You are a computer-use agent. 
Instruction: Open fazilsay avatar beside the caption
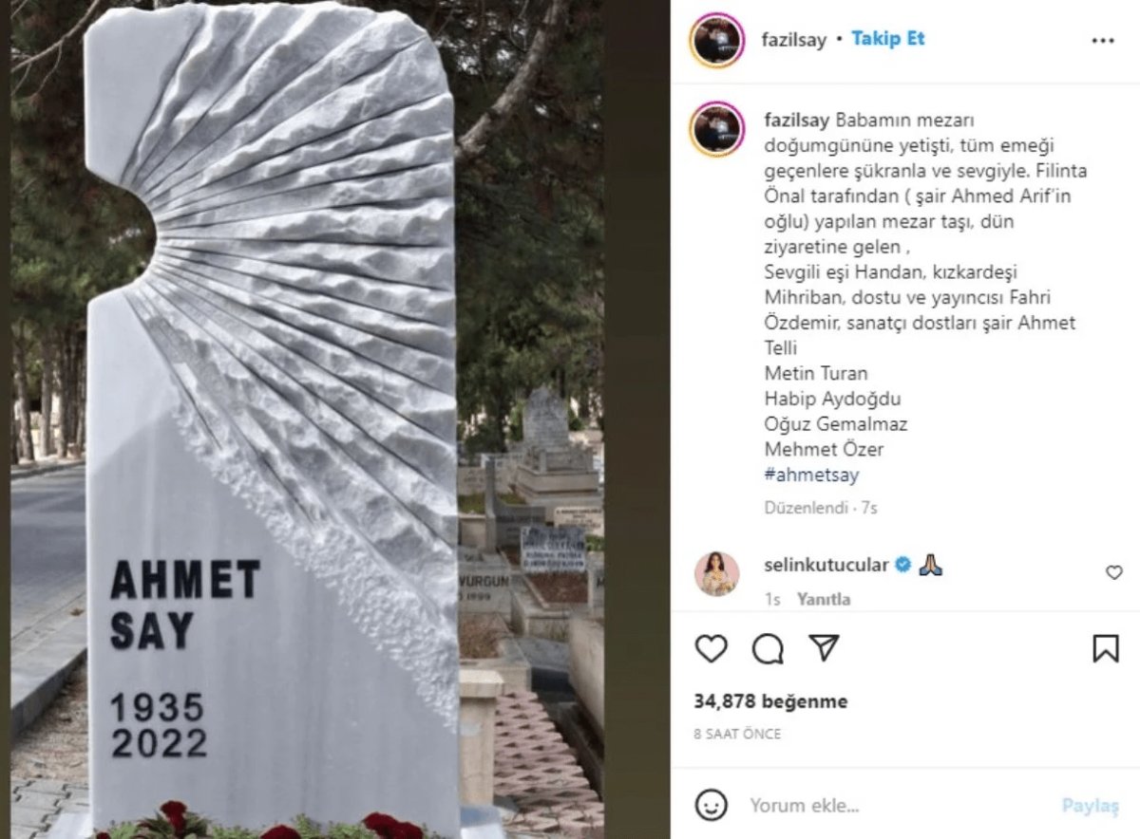(x=717, y=129)
